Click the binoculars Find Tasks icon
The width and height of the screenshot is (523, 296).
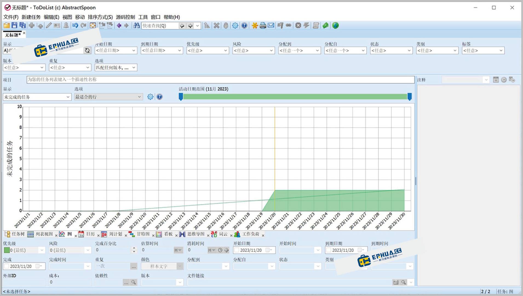(136, 25)
